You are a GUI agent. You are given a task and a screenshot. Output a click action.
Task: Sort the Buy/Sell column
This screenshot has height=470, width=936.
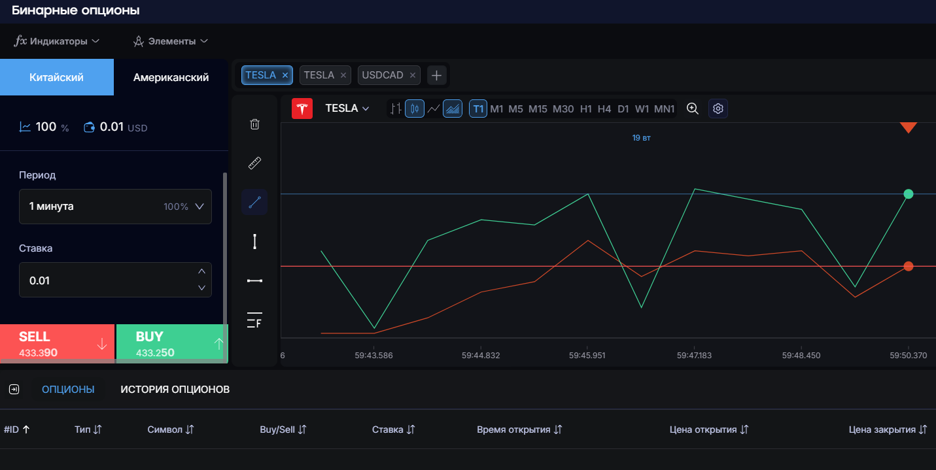click(303, 429)
